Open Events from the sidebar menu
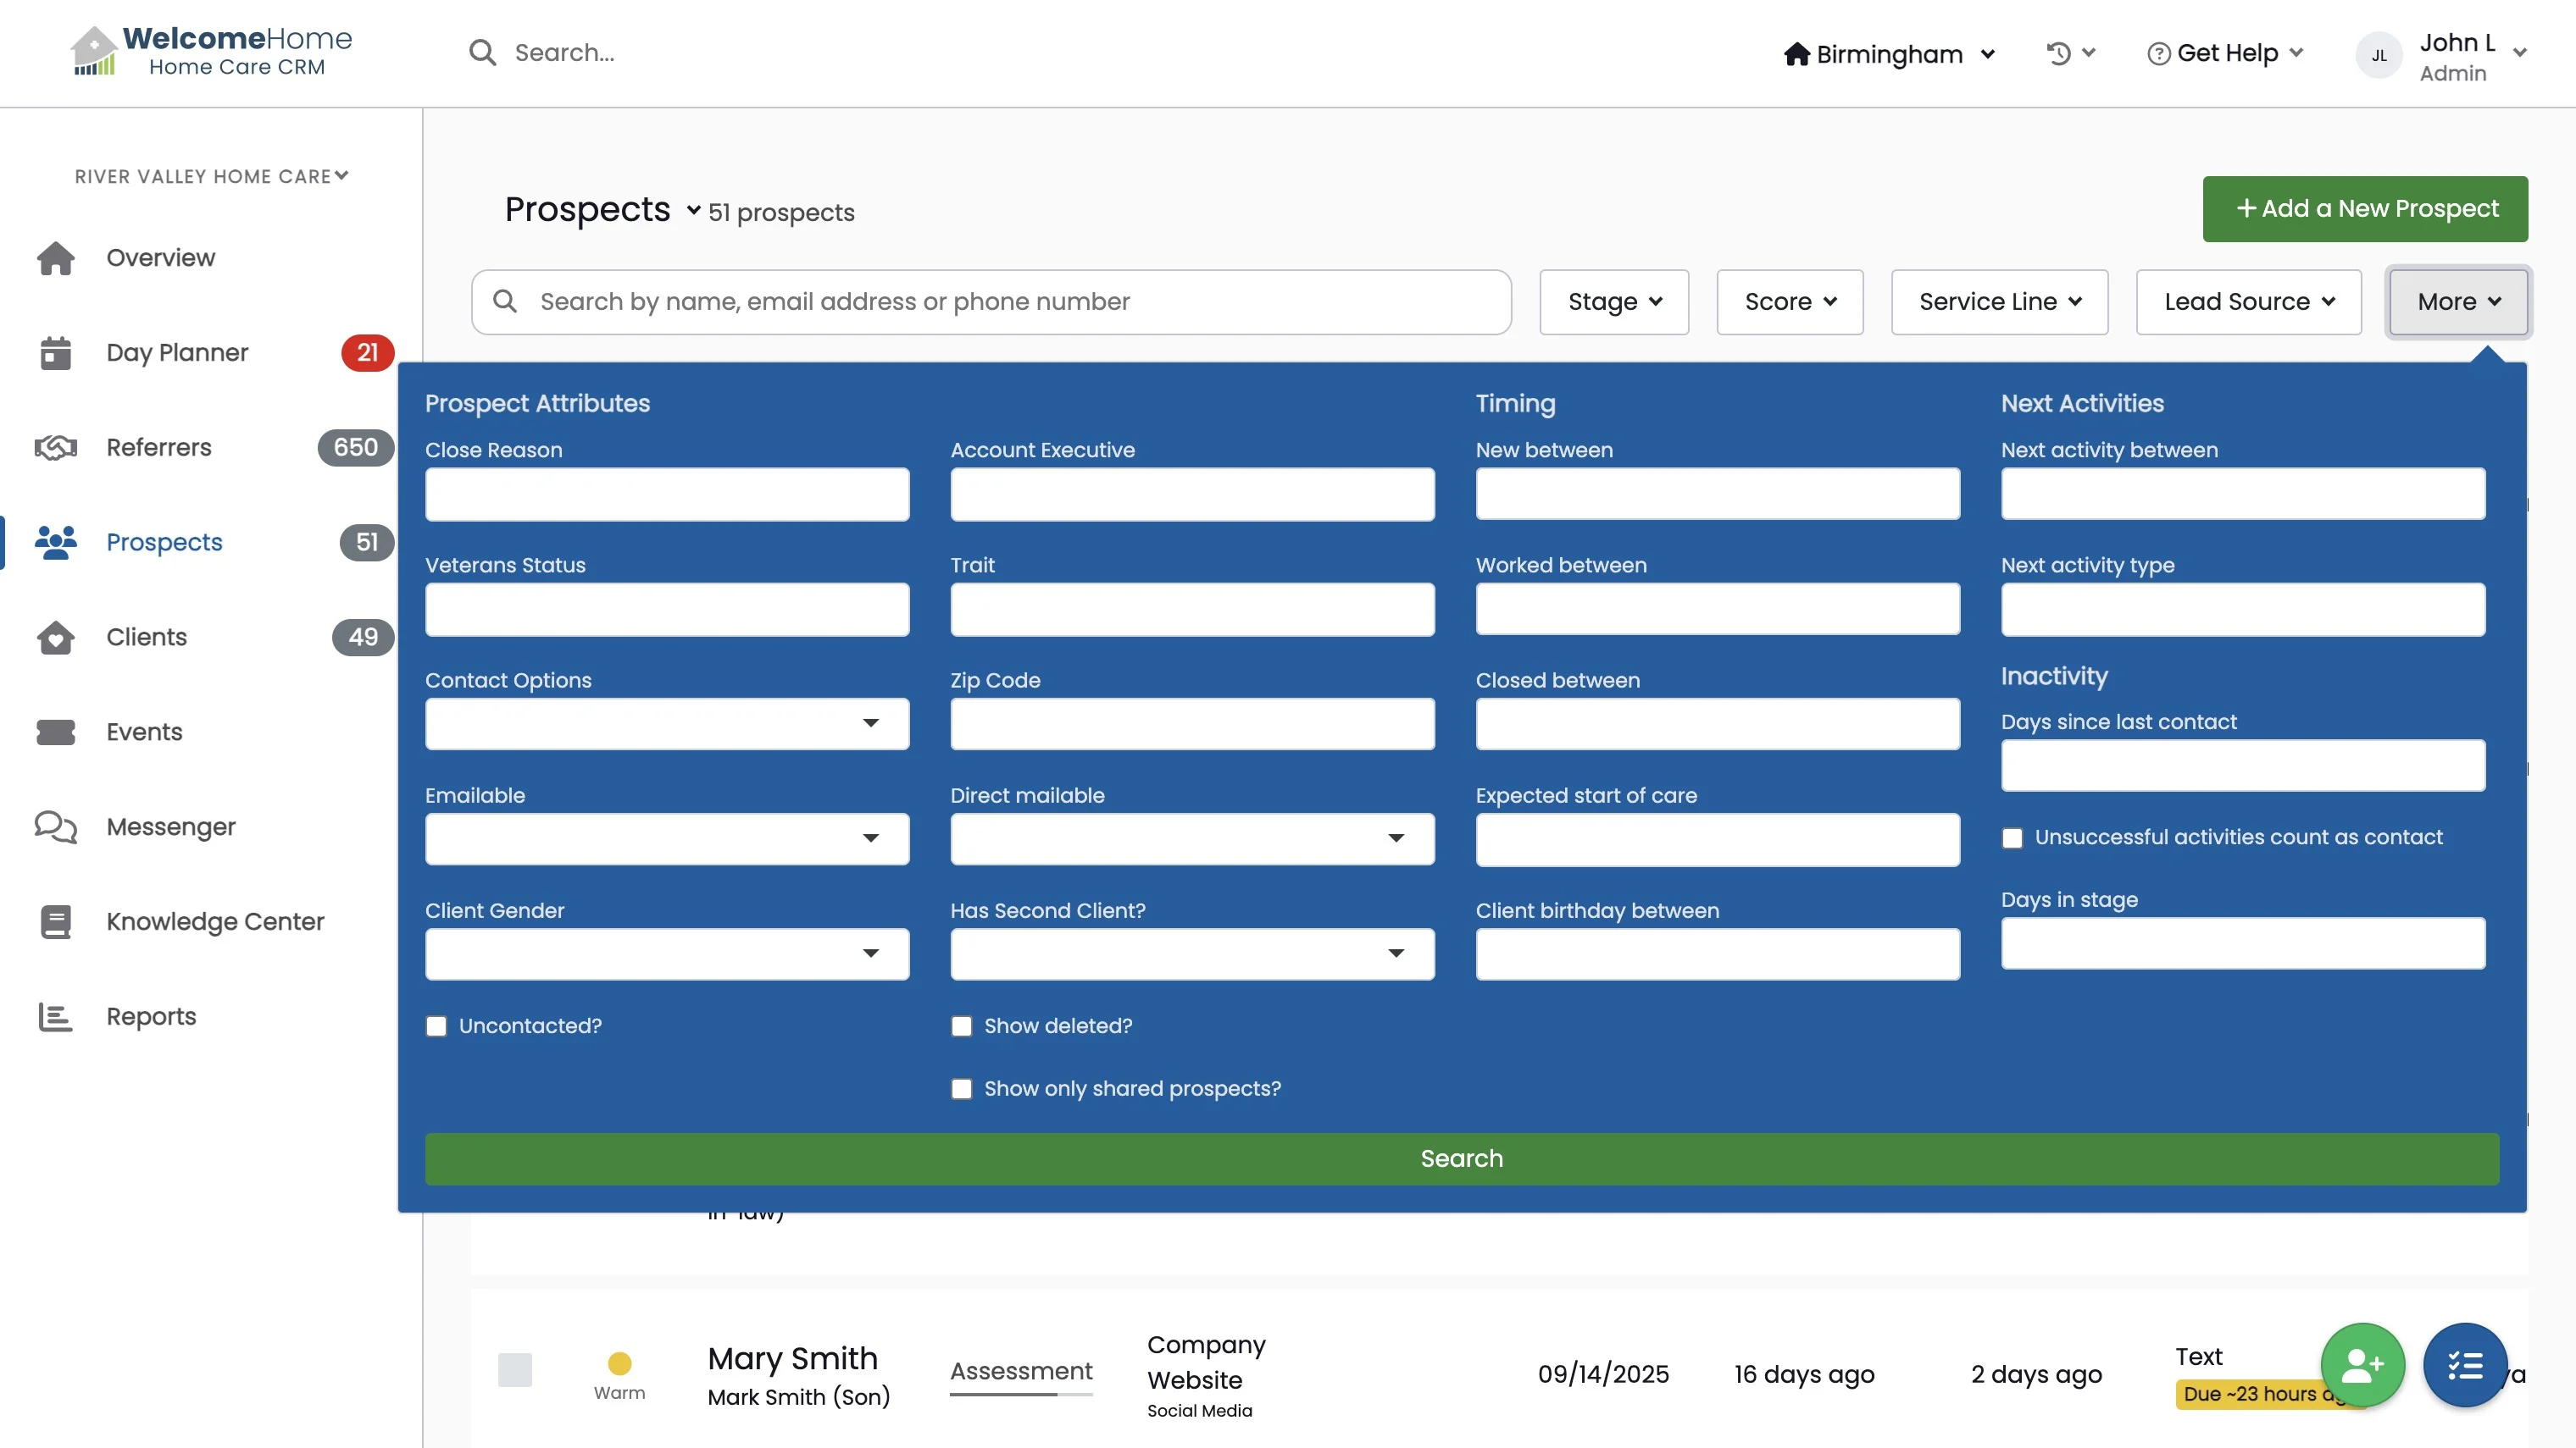 click(x=144, y=732)
